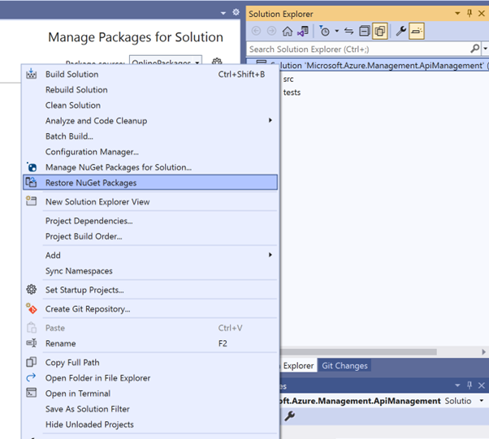Expand Analyze and Code Cleanup submenu

point(150,121)
